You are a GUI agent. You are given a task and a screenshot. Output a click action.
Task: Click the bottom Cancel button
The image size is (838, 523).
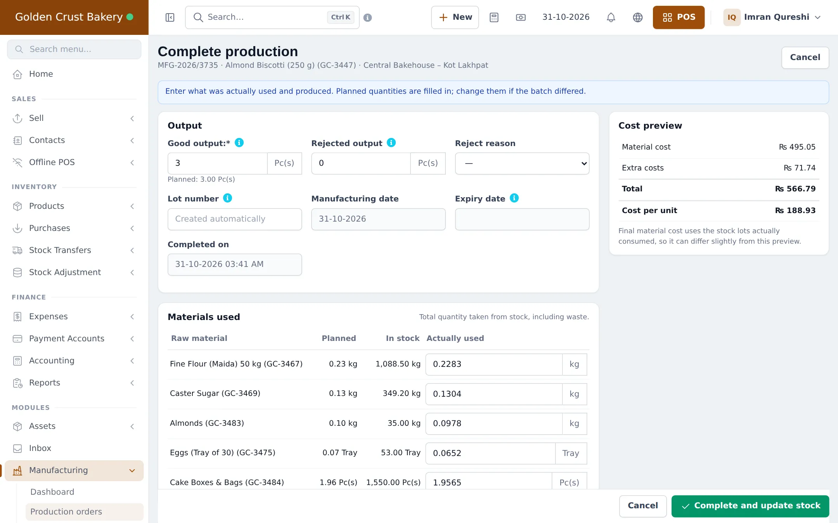click(643, 506)
